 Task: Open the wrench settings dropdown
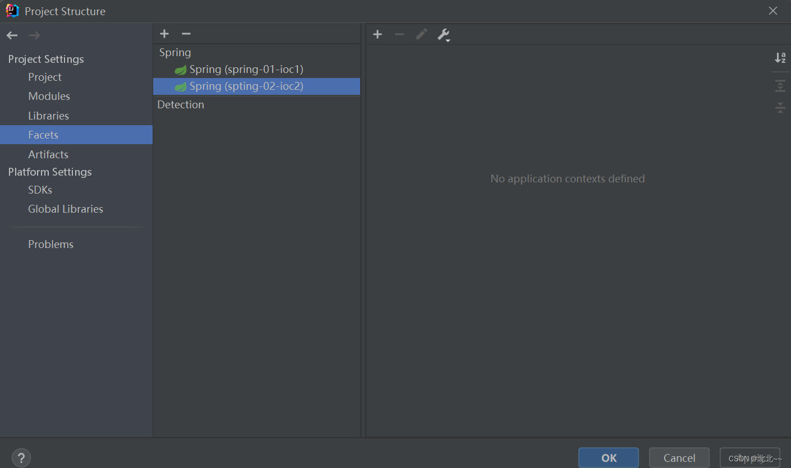[x=444, y=35]
